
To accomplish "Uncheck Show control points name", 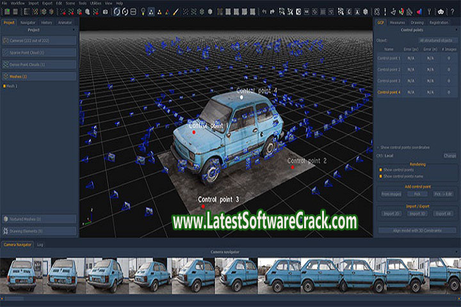I will point(380,176).
